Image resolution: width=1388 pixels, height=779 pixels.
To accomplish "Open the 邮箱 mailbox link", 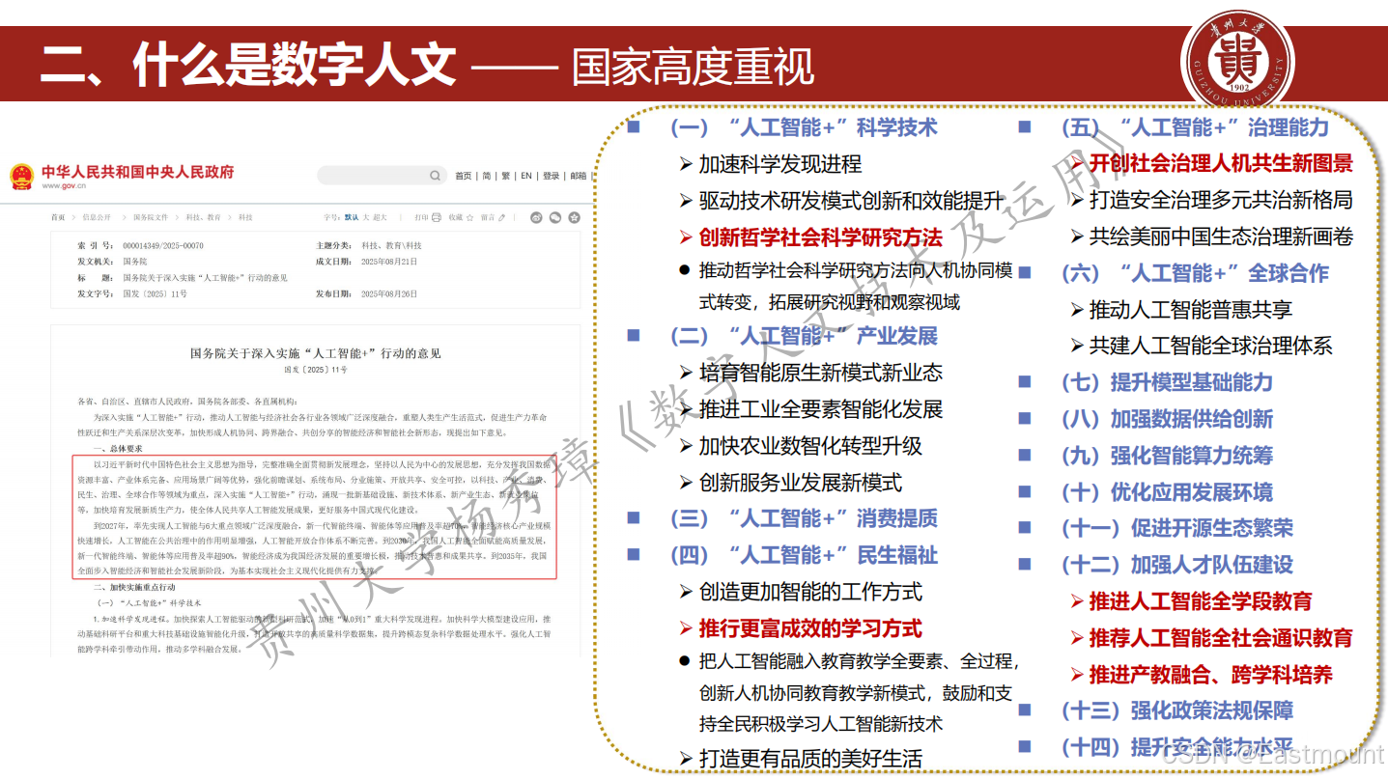I will [580, 176].
